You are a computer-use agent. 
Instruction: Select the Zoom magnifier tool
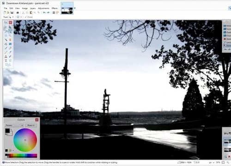(x=10, y=36)
